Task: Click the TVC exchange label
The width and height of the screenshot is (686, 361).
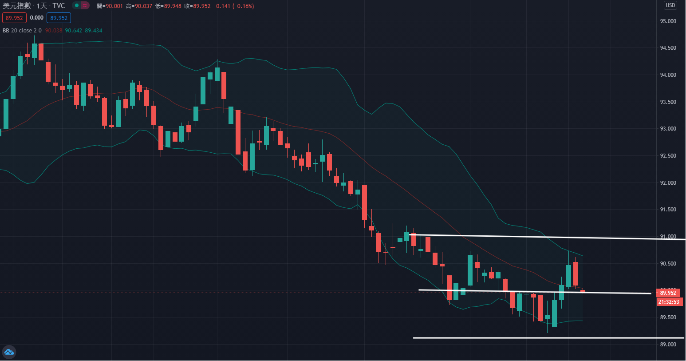Action: (59, 6)
